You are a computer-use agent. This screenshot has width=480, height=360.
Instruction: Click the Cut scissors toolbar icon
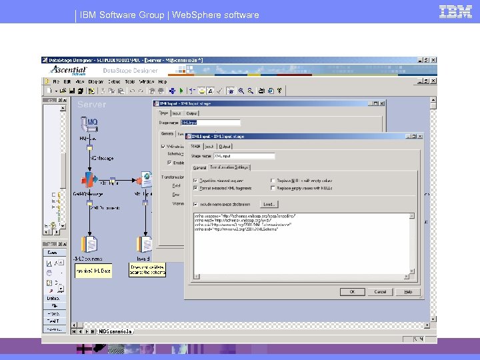click(x=103, y=91)
